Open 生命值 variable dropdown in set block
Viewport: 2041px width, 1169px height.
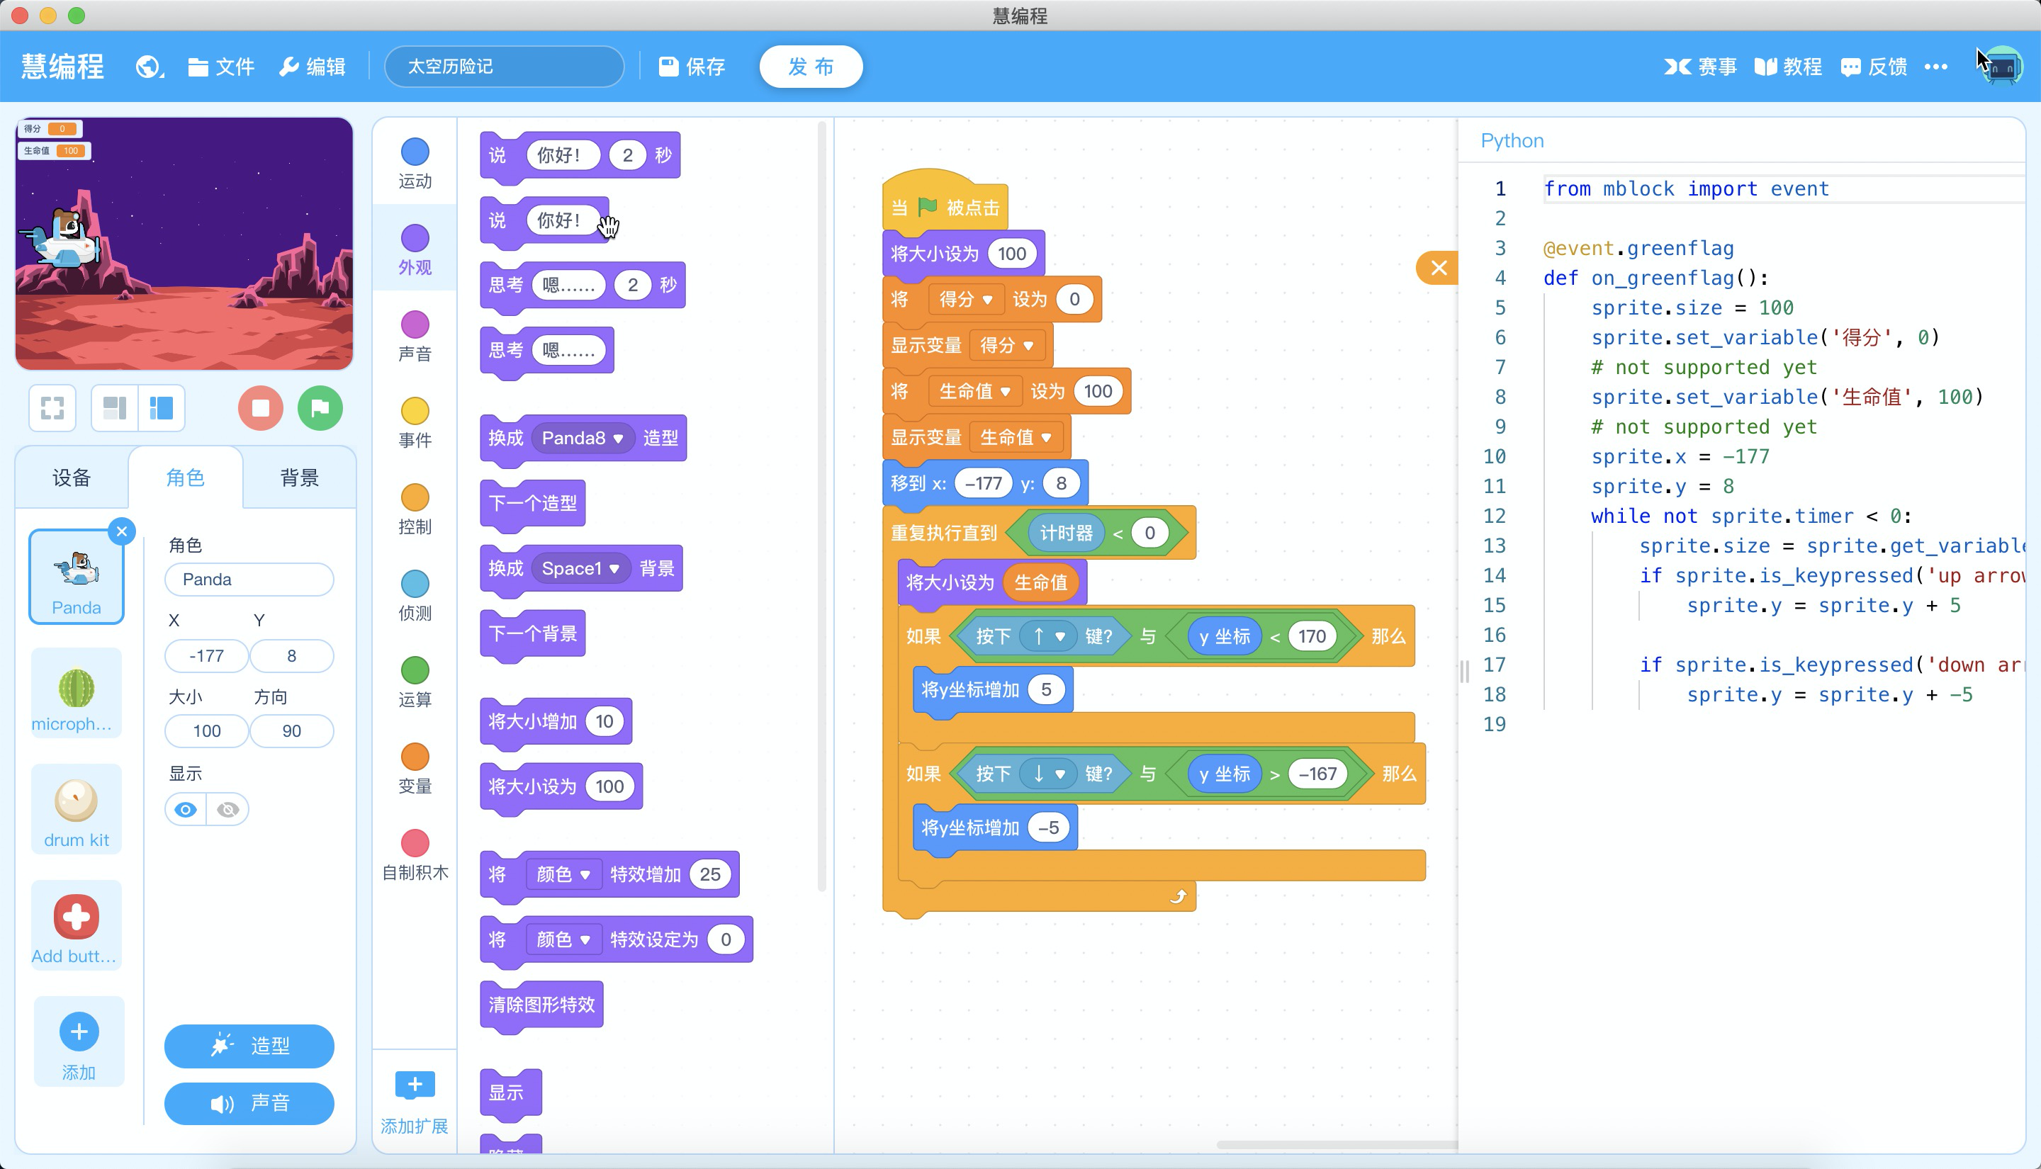click(x=1004, y=392)
